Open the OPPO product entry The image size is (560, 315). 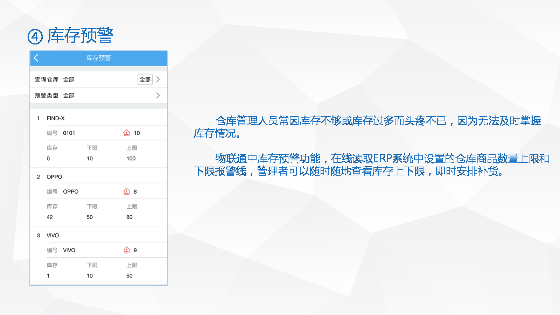click(54, 177)
